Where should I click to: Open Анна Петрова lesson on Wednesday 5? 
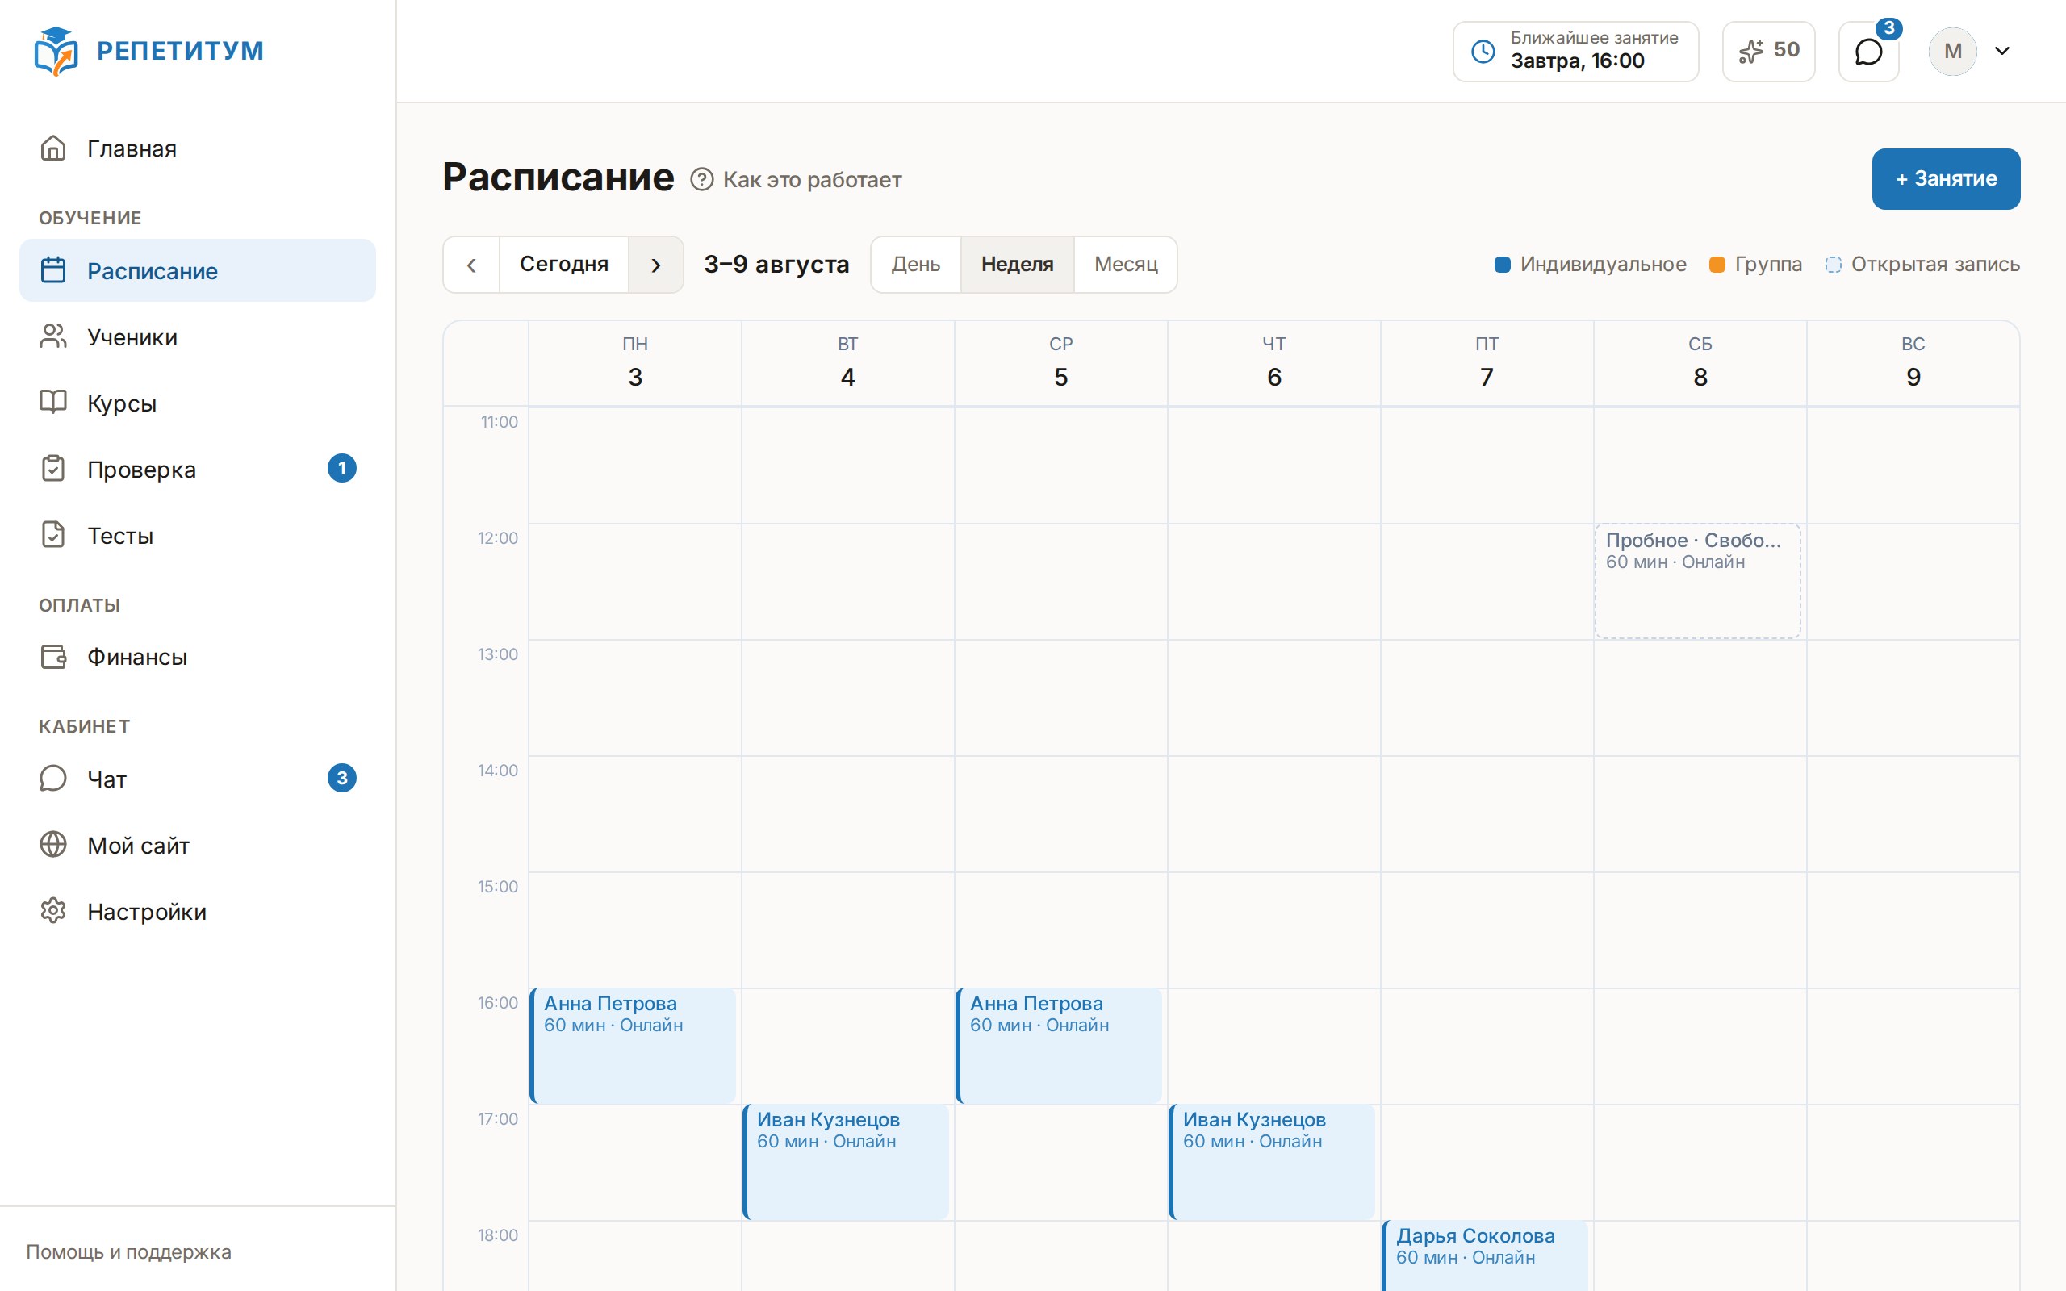(1059, 1046)
